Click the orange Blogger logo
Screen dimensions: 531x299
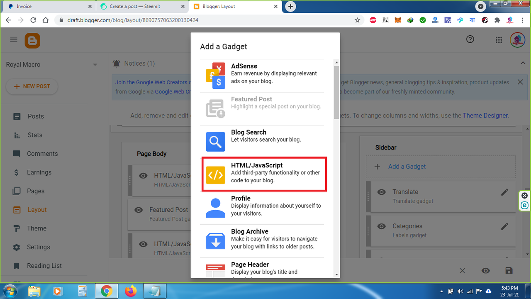[32, 40]
